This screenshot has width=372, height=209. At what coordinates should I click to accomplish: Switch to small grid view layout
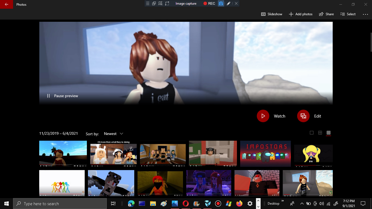pos(328,133)
